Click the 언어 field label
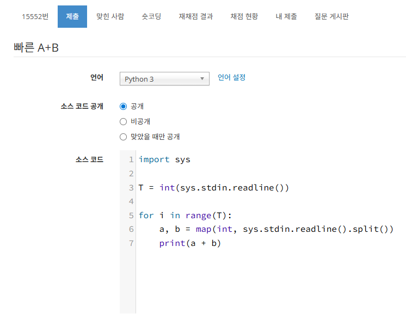 97,77
